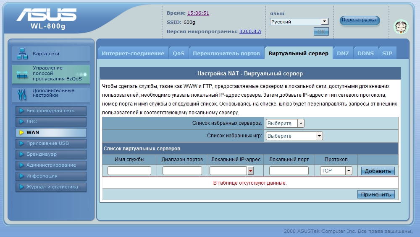The width and height of the screenshot is (420, 237).
Task: Click arrow icon beside Журнал и статистика
Action: pos(22,187)
